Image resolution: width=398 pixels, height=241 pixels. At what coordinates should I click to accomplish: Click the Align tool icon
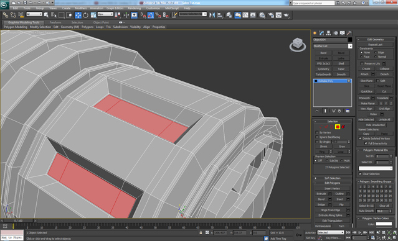pos(220,15)
